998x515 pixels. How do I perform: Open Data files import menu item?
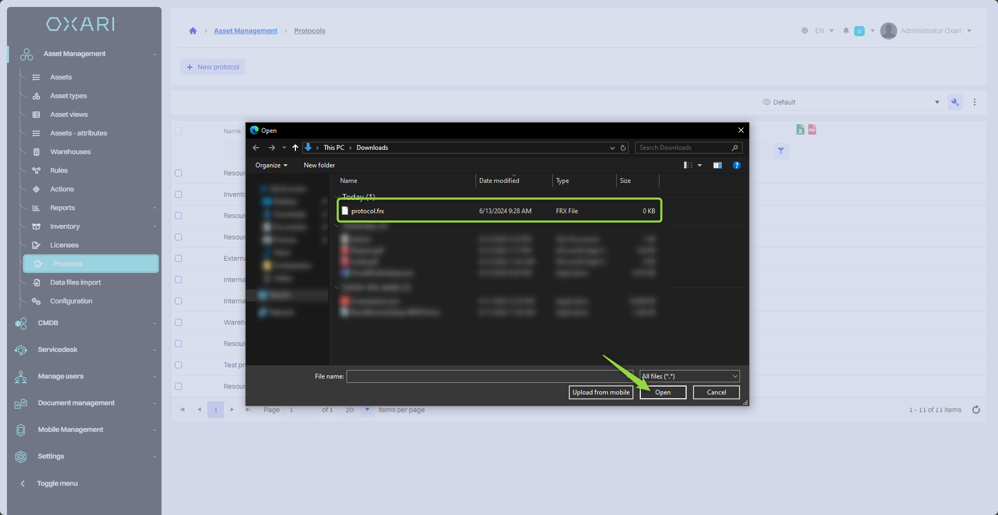75,283
